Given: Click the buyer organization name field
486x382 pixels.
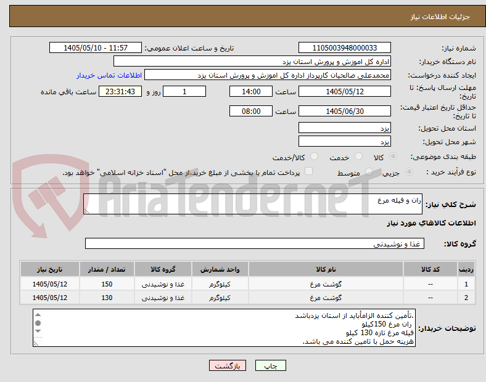Looking at the screenshot, I should (x=252, y=61).
